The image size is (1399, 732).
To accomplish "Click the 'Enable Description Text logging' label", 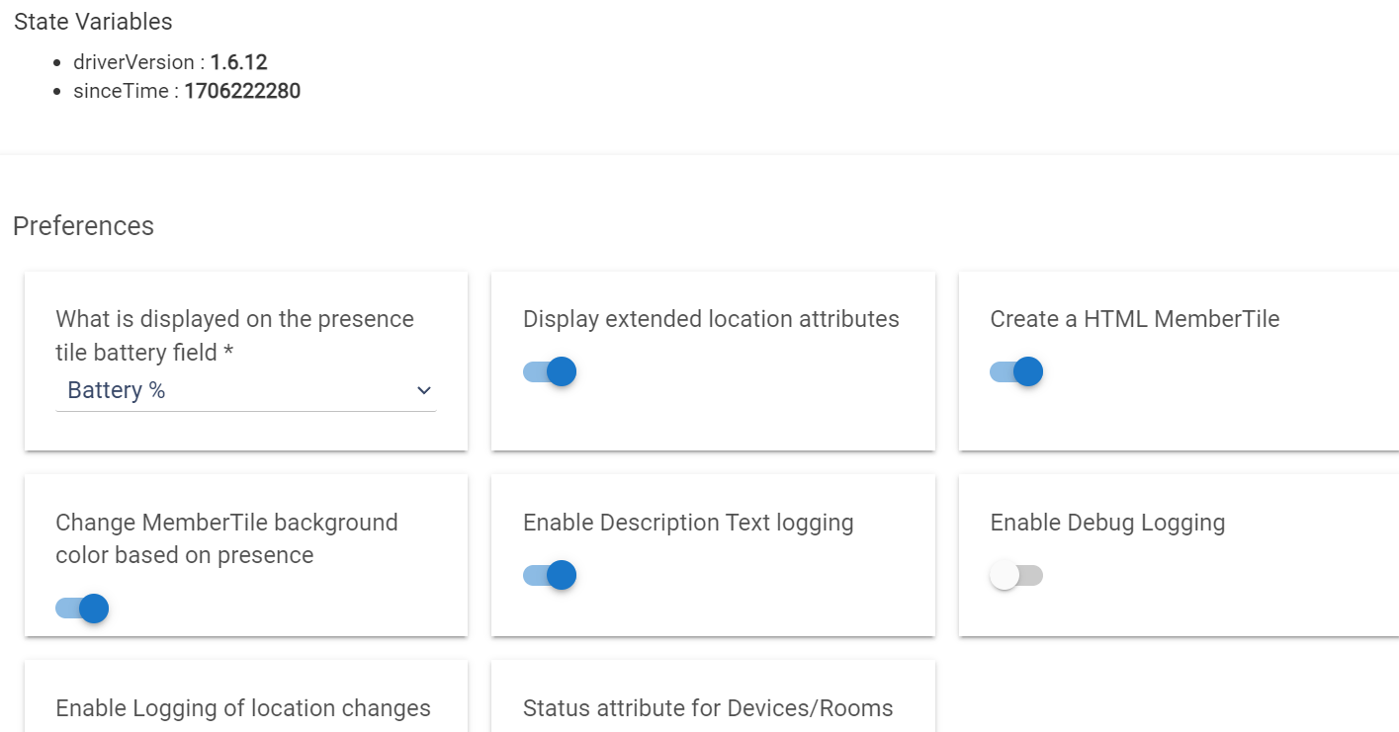I will click(x=688, y=523).
